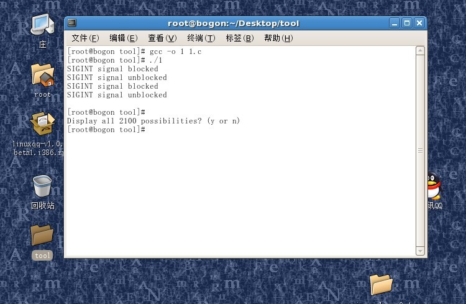Click the first 'SIGINT signal blocked' line
Image resolution: width=466 pixels, height=304 pixels.
point(112,69)
